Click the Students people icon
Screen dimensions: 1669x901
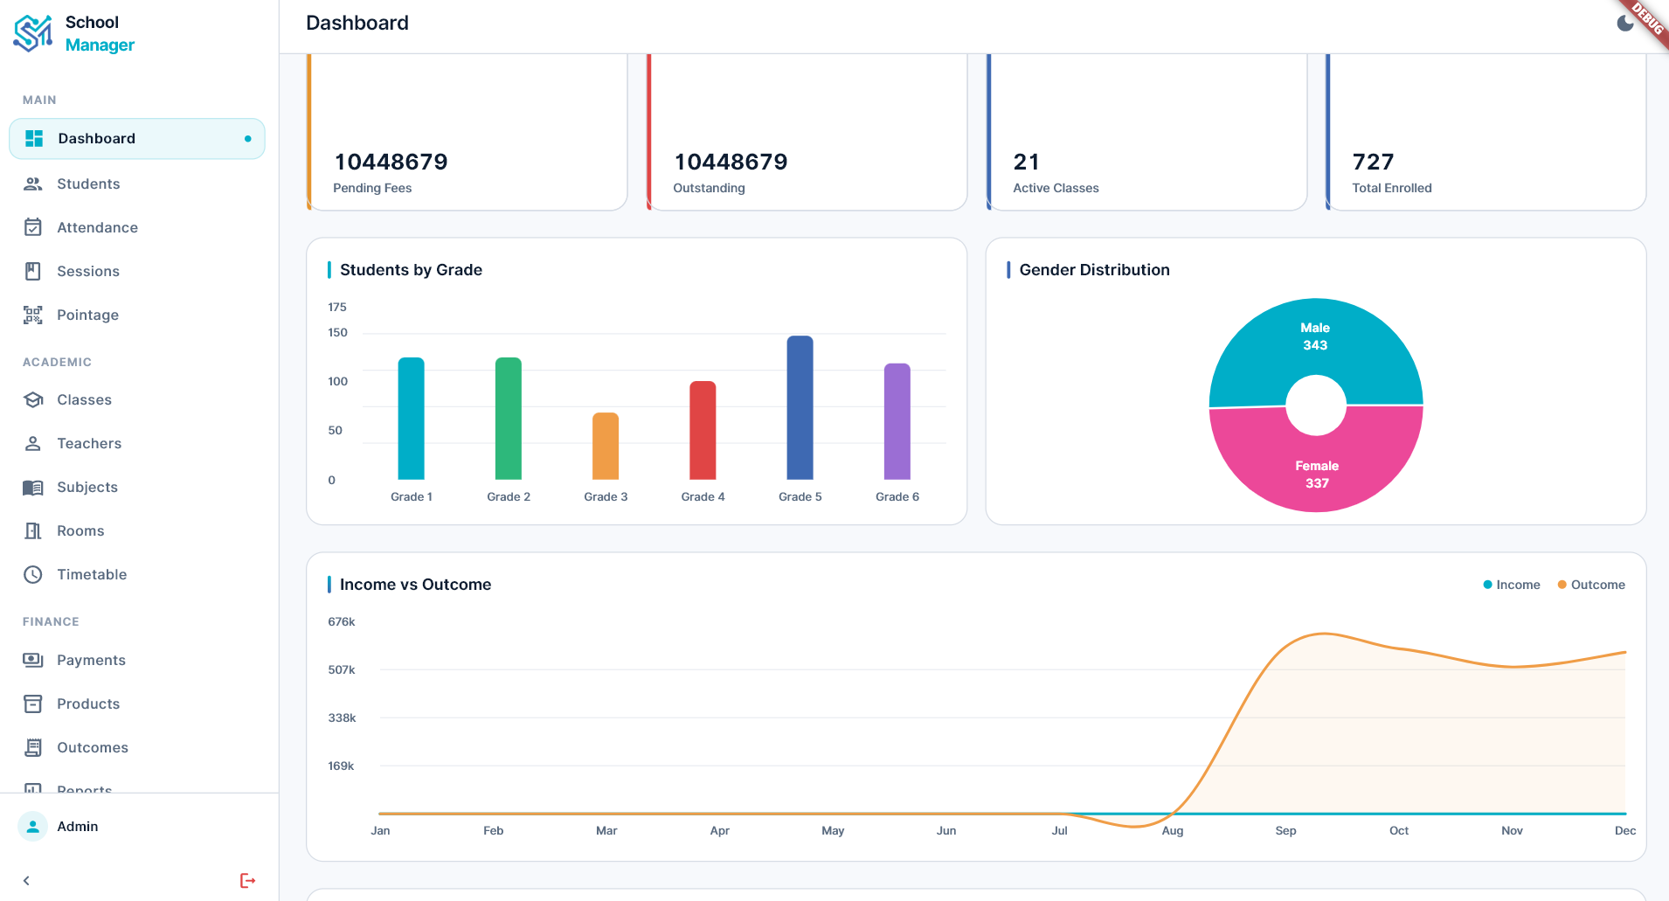coord(33,184)
